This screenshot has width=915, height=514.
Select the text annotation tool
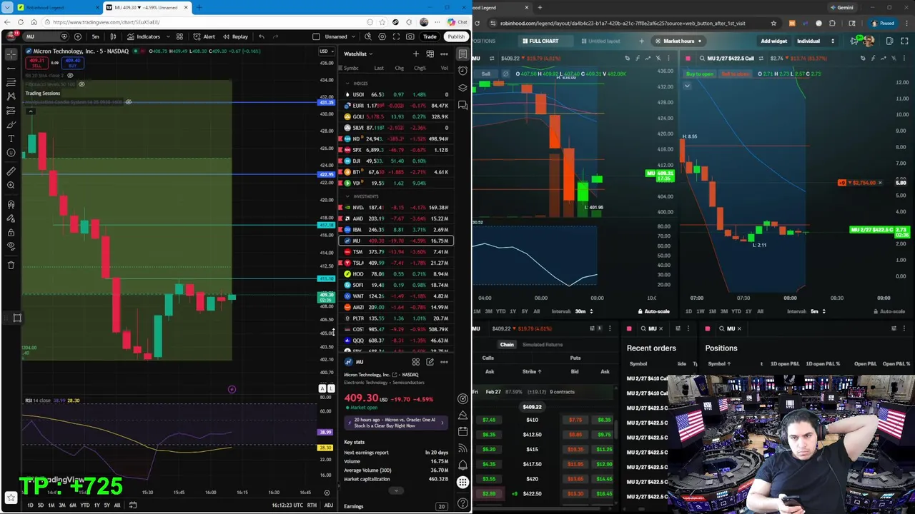tap(11, 138)
